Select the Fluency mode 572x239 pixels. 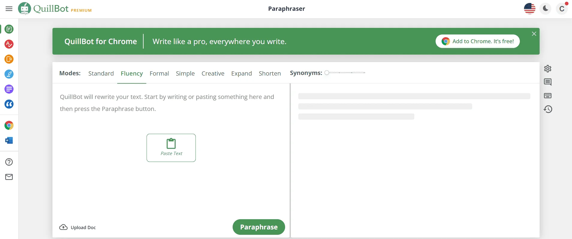[x=132, y=73]
